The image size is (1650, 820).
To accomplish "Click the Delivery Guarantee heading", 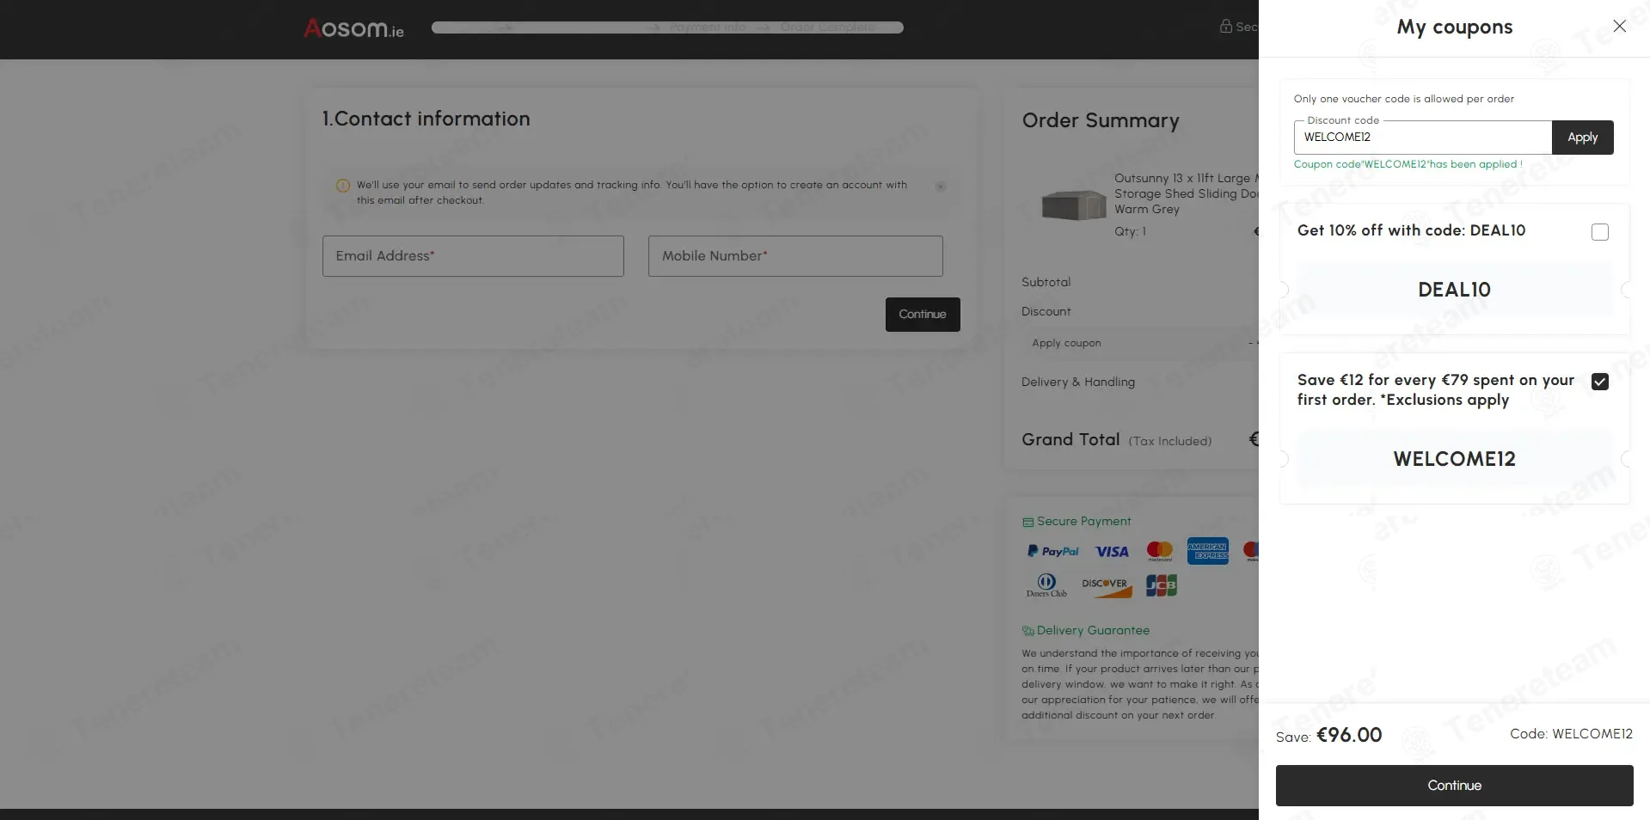I will (1093, 630).
